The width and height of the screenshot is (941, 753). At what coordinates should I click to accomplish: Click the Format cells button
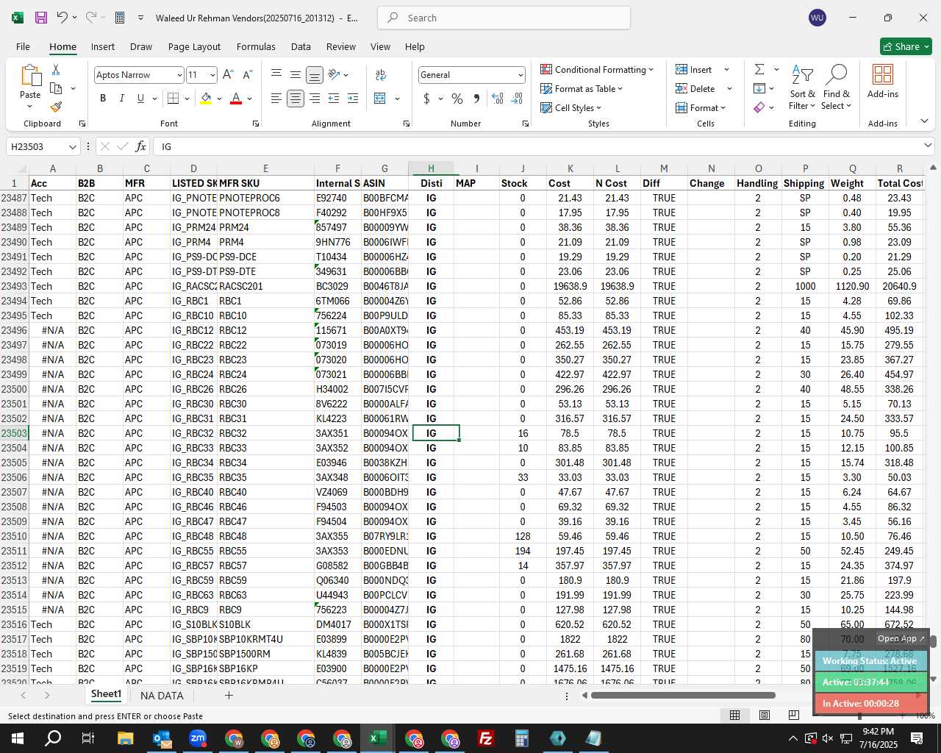pos(701,107)
